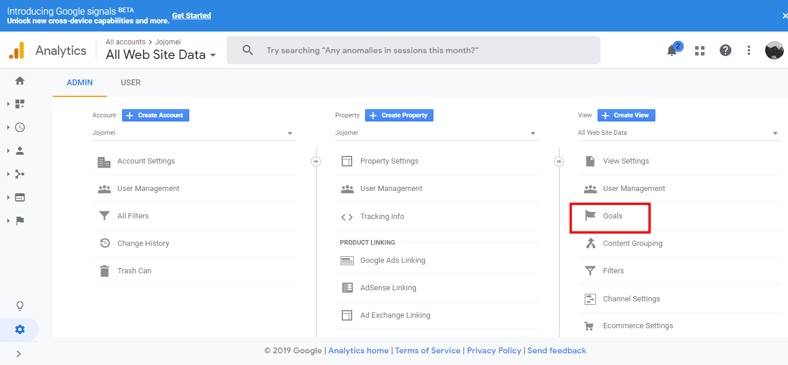Open the Property selector dropdown showing Jojomei
Viewport: 788px width, 365px height.
(x=437, y=133)
